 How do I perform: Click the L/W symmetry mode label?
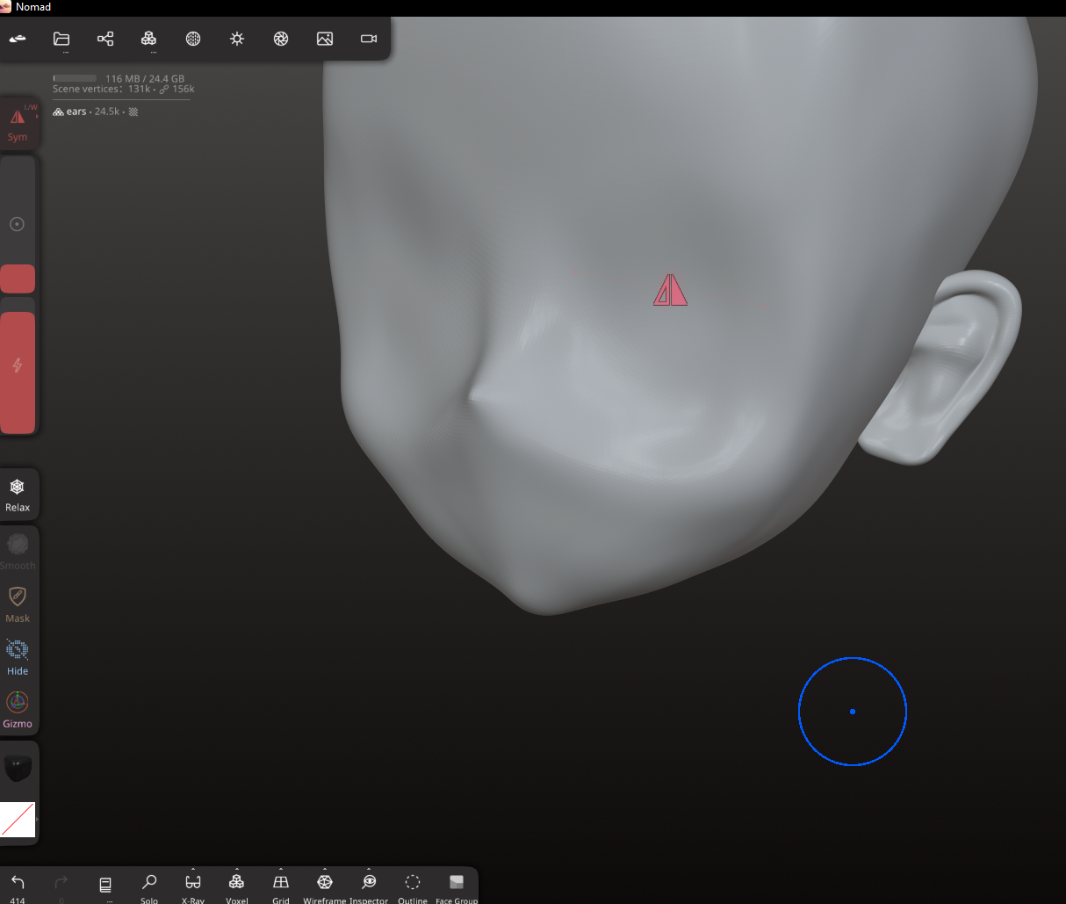(31, 107)
